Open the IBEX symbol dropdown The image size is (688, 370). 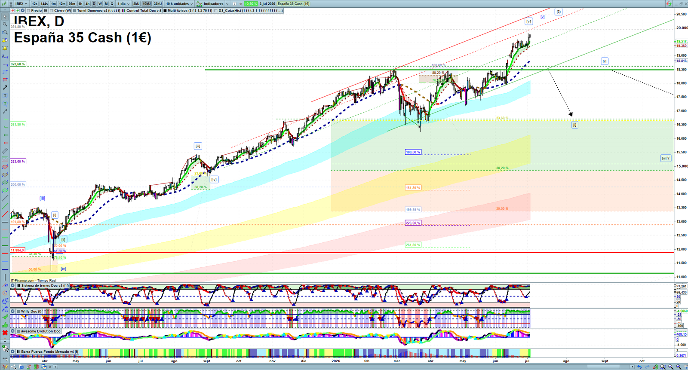pos(21,3)
